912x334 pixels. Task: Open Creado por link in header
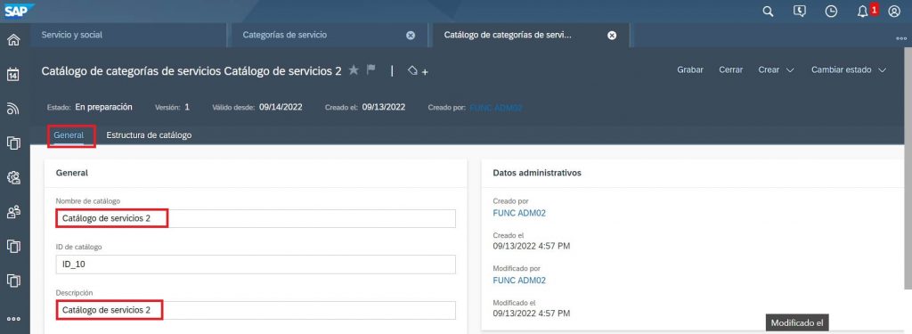496,107
